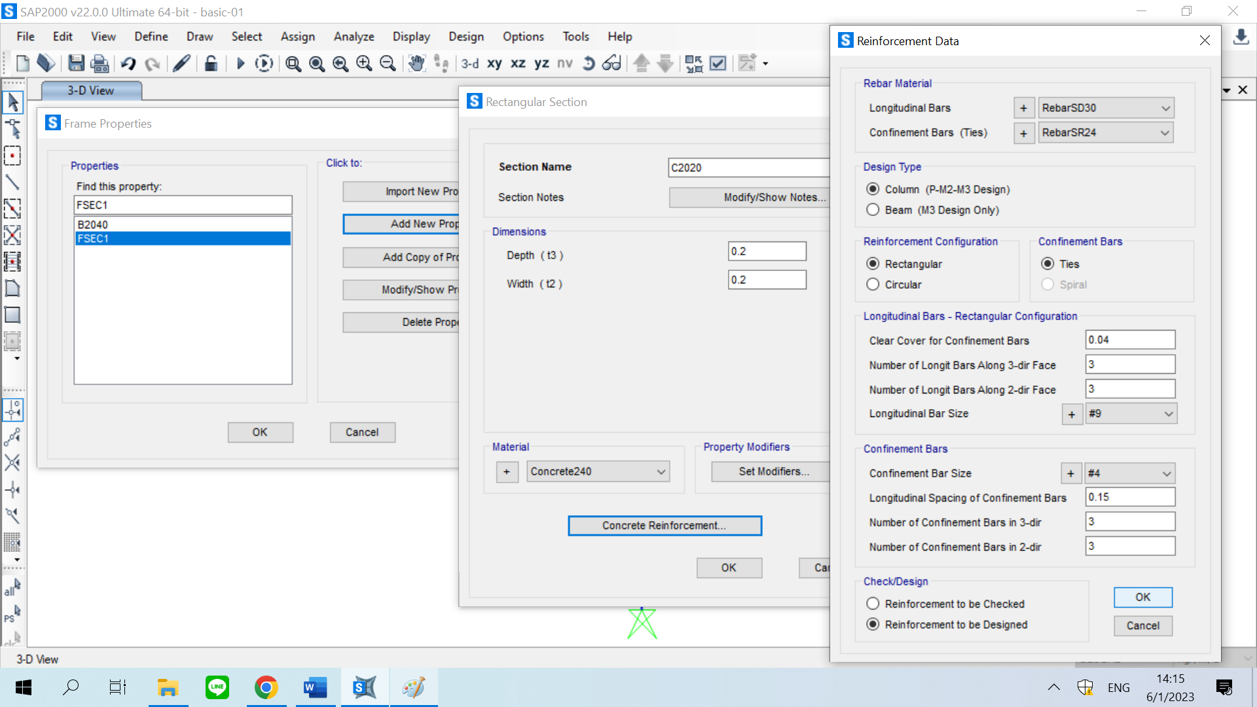Viewport: 1257px width, 707px height.
Task: Choose Reinforcement to be Checked option
Action: [873, 604]
